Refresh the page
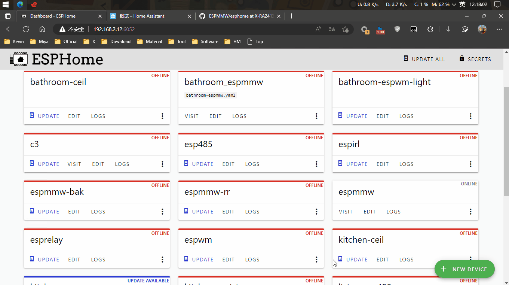The height and width of the screenshot is (285, 509). [x=26, y=29]
